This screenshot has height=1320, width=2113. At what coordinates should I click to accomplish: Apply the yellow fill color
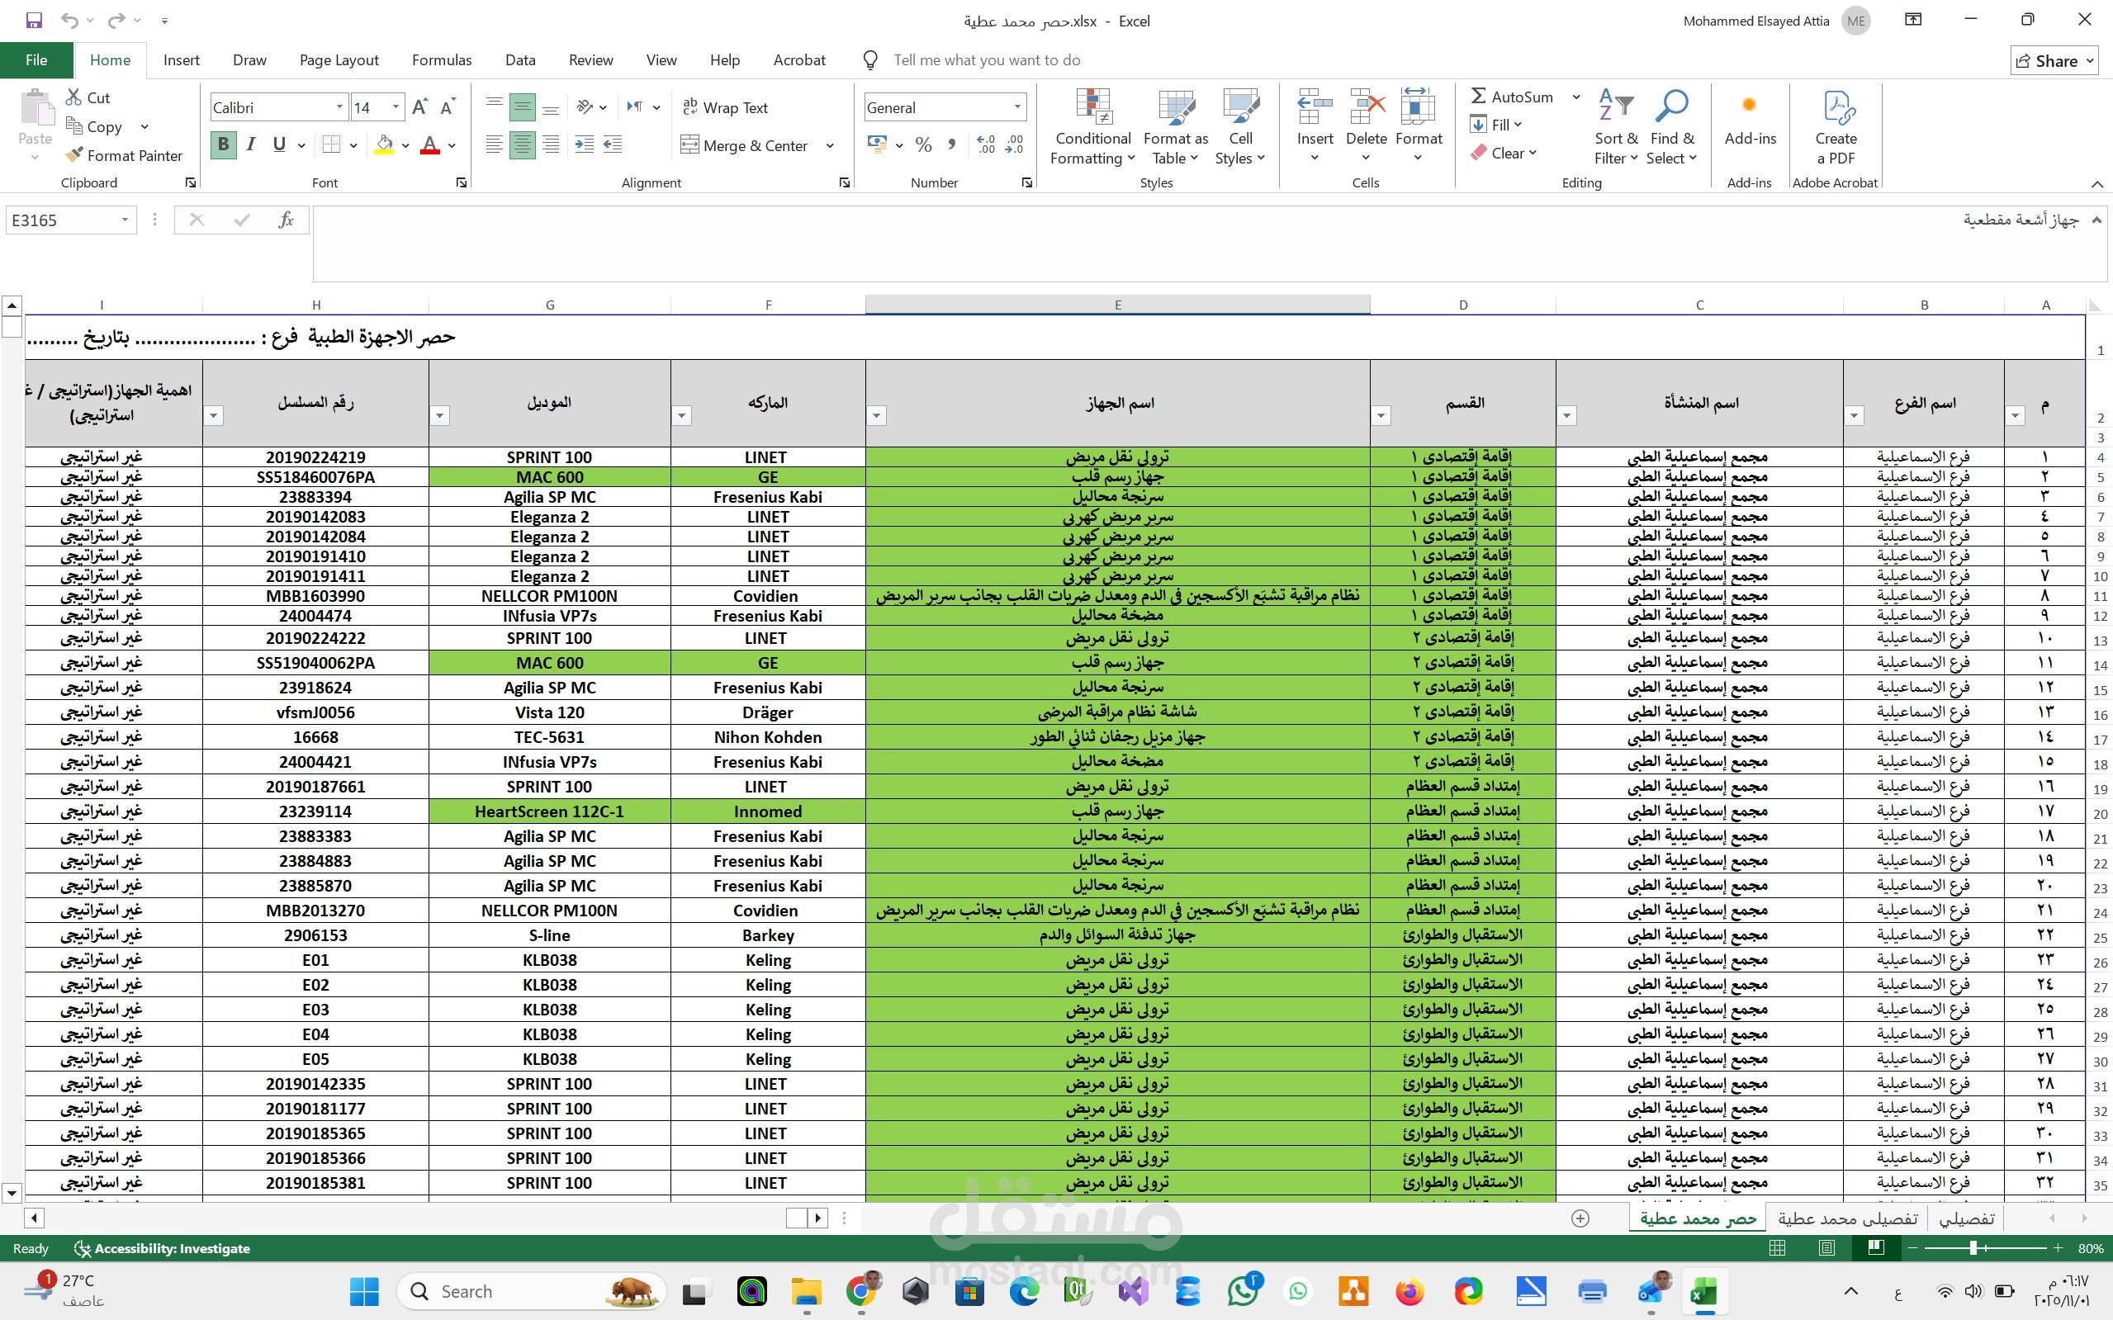(384, 145)
